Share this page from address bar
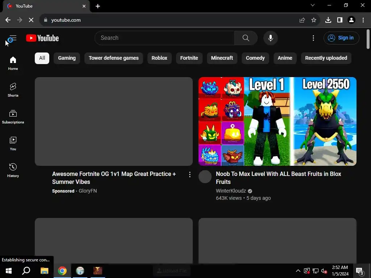 point(302,20)
